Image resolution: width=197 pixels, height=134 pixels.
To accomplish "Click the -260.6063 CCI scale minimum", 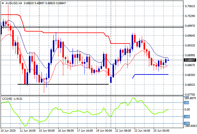I will tap(190, 126).
